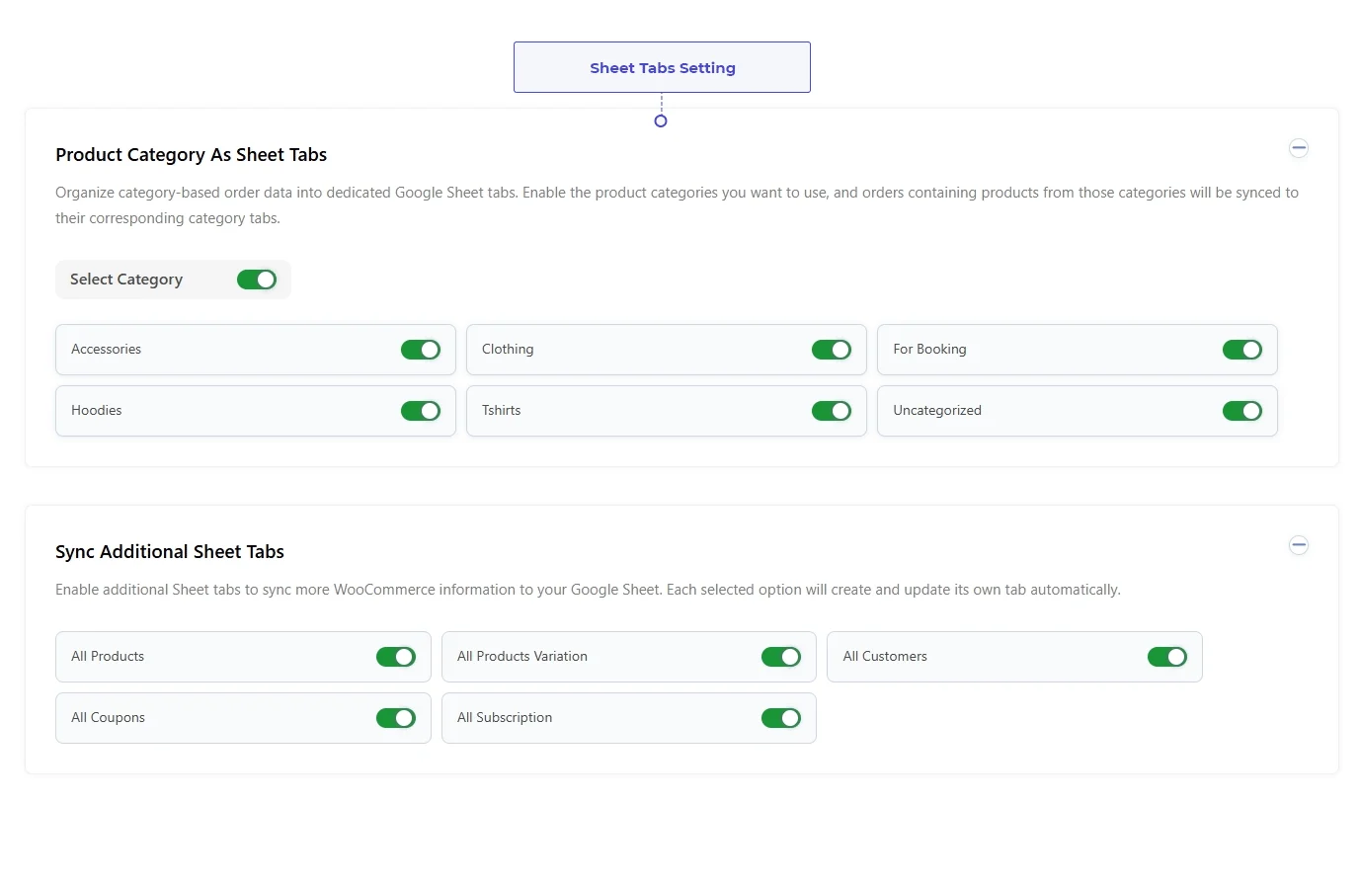
Task: Click the Select Category label text
Action: pos(126,280)
